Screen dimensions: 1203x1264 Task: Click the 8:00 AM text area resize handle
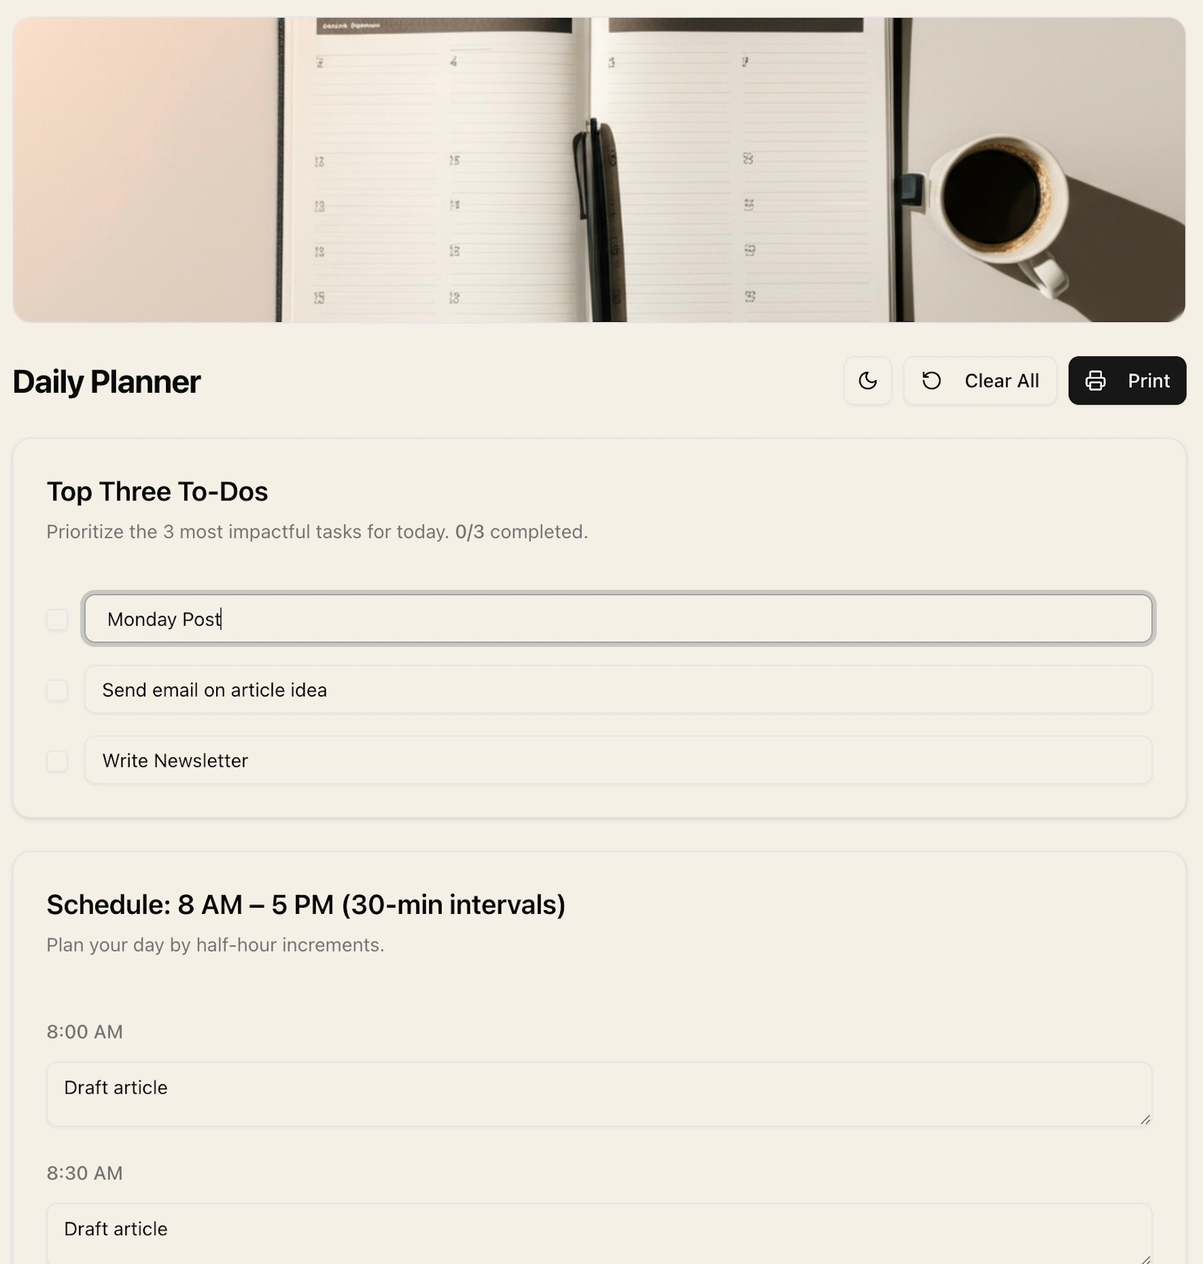pos(1145,1119)
